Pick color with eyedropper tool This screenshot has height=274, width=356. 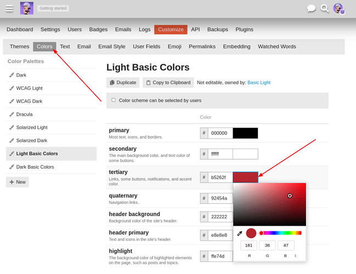point(240,233)
